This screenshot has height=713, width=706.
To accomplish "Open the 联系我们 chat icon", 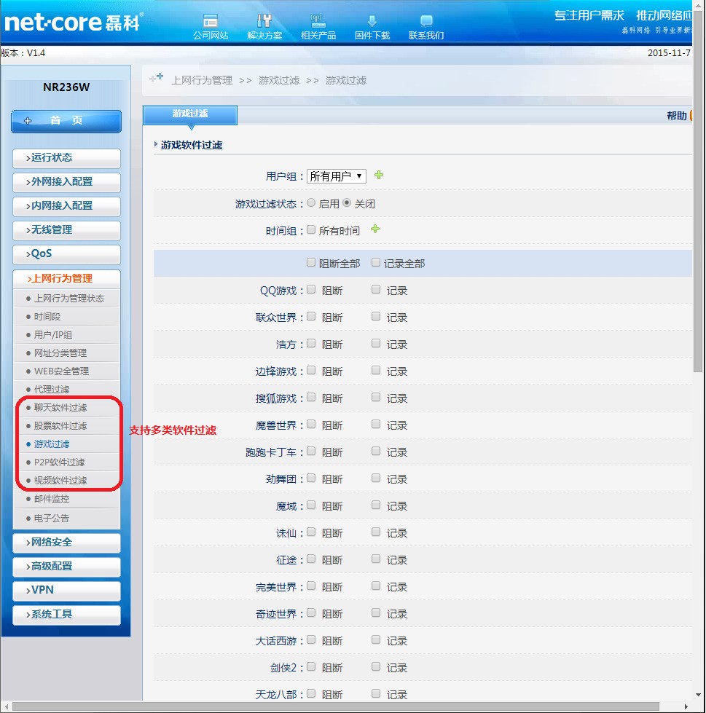I will 426,21.
